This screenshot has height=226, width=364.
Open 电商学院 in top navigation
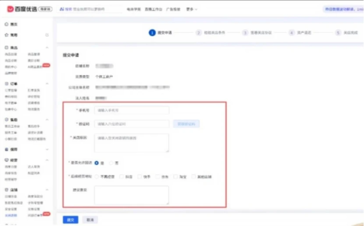[133, 9]
